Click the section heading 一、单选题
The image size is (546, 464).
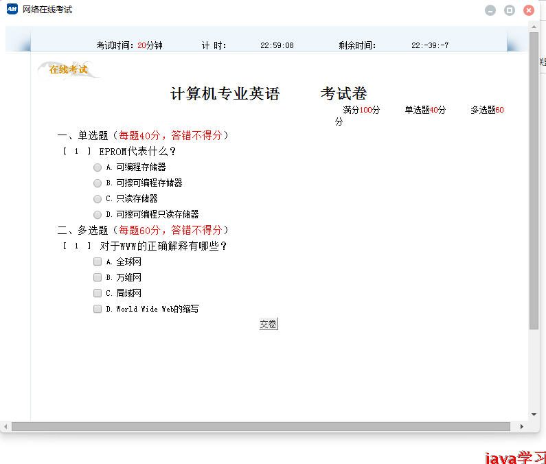pos(83,135)
